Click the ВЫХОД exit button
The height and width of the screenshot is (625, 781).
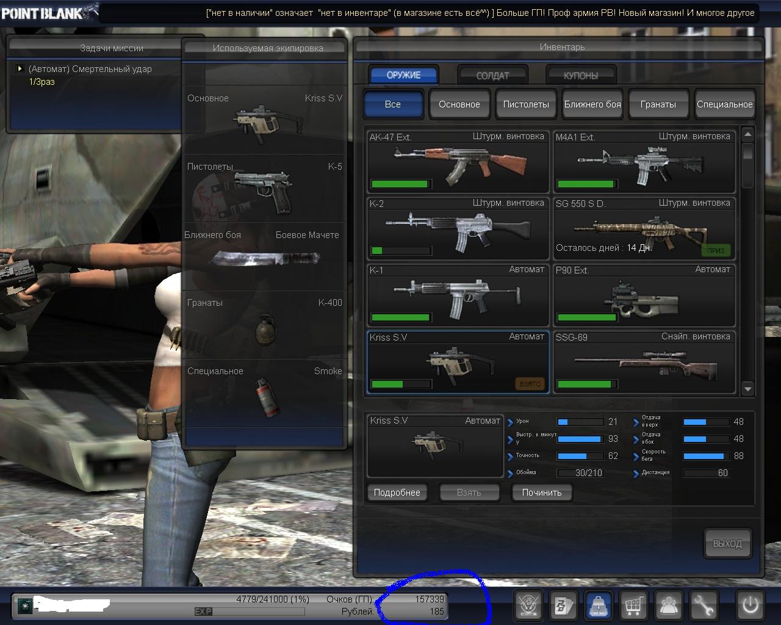click(727, 543)
